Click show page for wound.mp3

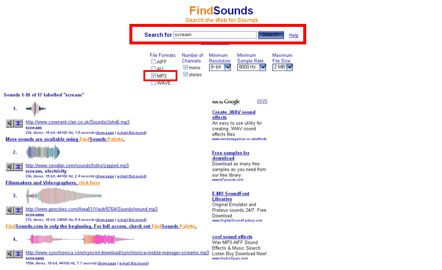click(x=105, y=220)
